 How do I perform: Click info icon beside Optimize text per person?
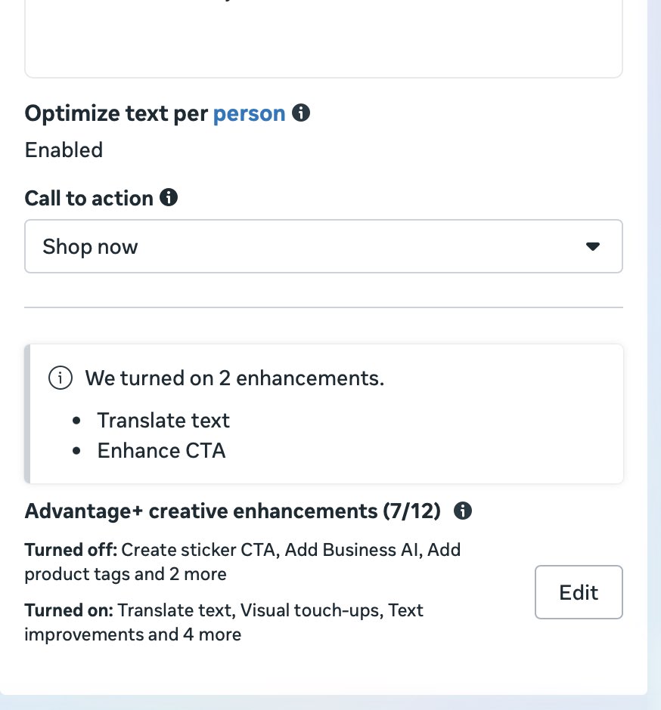pyautogui.click(x=300, y=113)
